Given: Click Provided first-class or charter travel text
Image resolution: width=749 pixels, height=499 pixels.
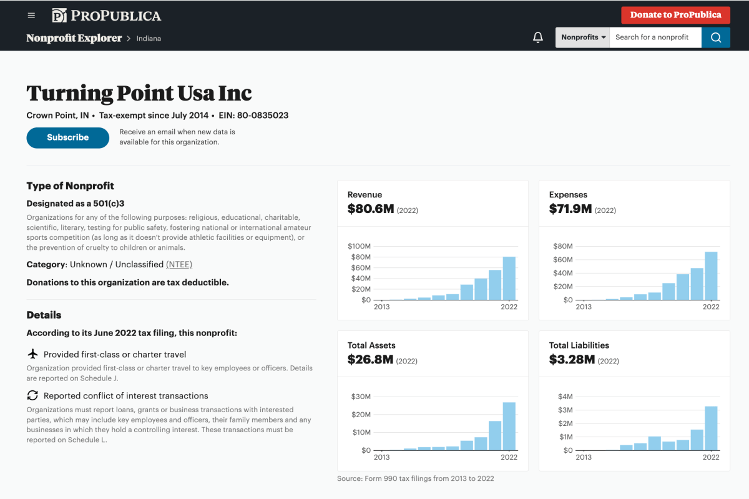Looking at the screenshot, I should pyautogui.click(x=115, y=354).
